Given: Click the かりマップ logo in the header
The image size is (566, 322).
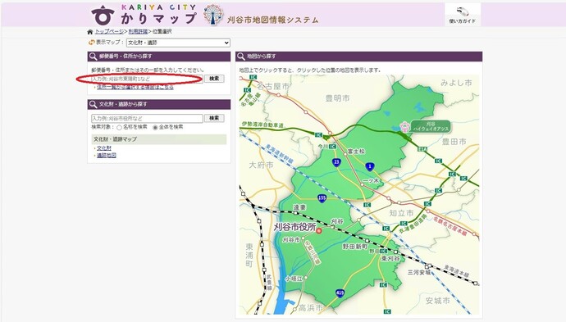Looking at the screenshot, I should (144, 15).
